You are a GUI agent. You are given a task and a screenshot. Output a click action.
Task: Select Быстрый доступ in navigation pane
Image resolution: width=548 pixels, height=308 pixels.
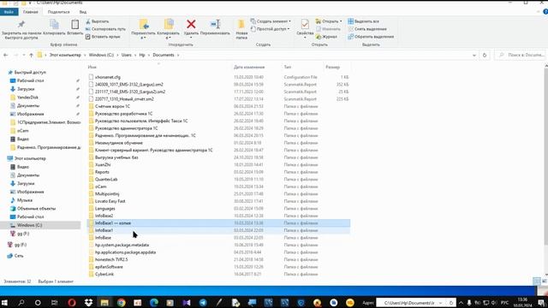pos(30,72)
